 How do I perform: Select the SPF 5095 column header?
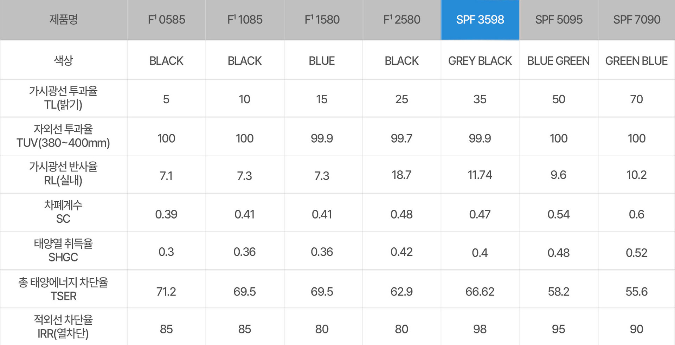(x=559, y=20)
